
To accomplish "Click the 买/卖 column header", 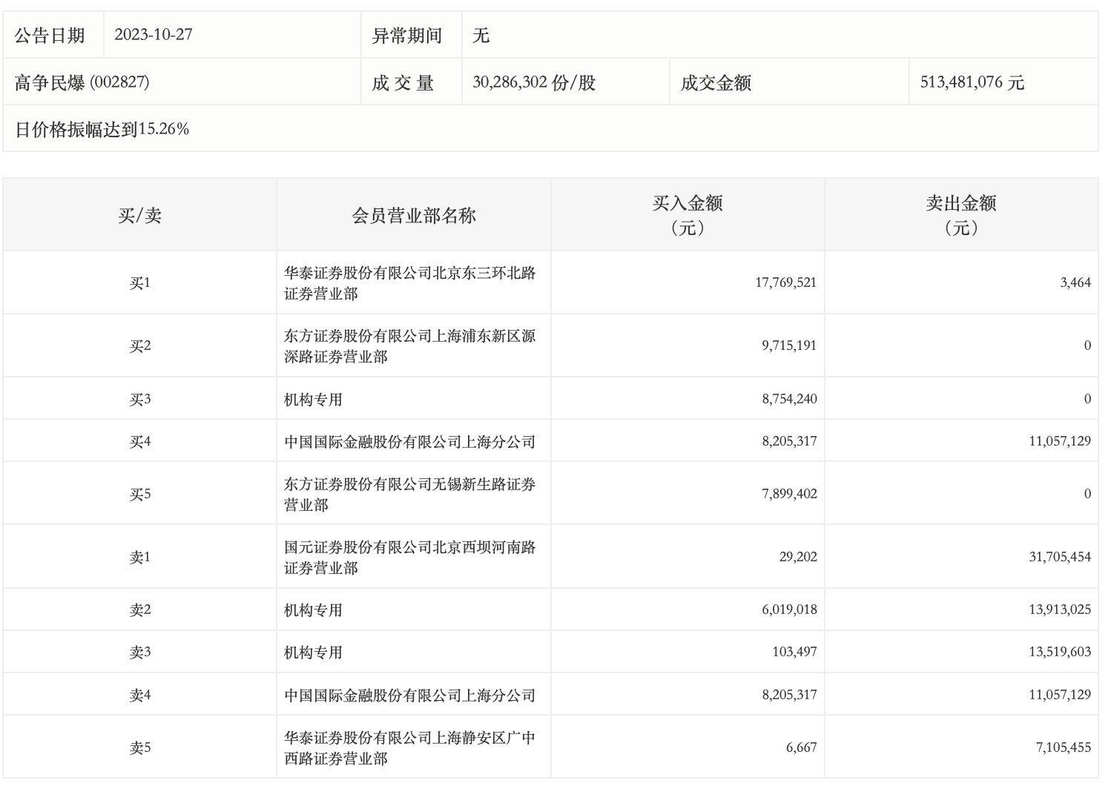I will point(139,216).
